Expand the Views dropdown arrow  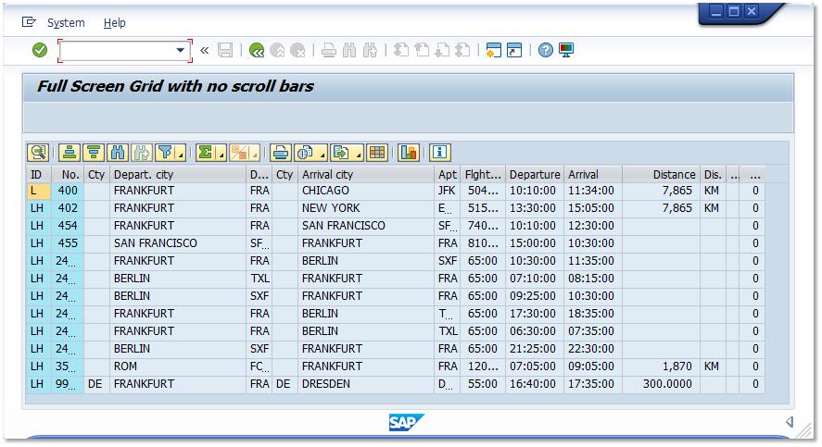click(322, 155)
